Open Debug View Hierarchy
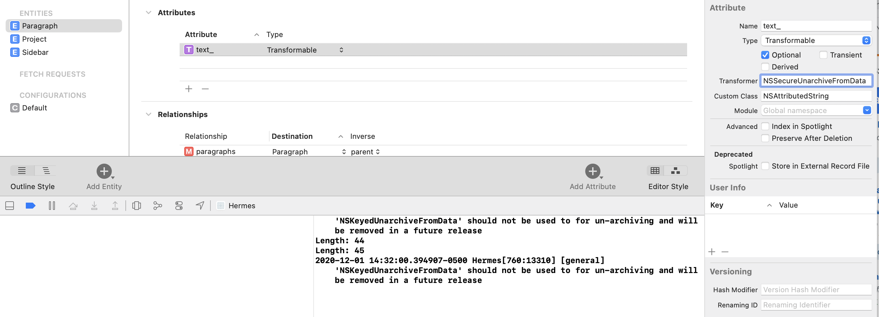 point(137,206)
